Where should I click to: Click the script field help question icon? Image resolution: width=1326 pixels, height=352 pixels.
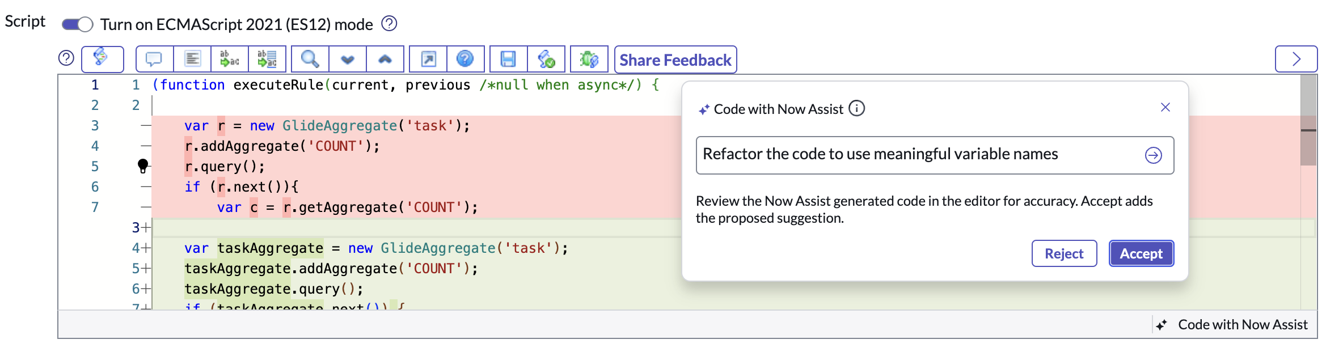pos(66,58)
